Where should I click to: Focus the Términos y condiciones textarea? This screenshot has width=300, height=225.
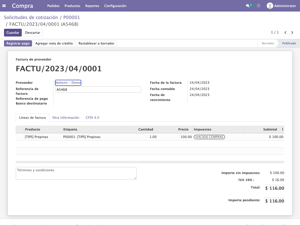76,173
